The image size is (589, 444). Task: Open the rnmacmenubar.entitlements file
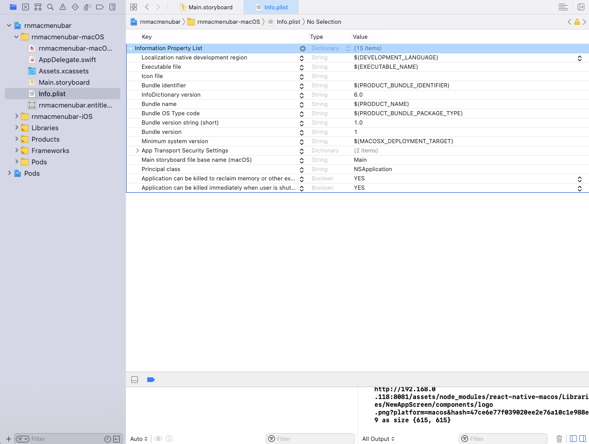(75, 105)
